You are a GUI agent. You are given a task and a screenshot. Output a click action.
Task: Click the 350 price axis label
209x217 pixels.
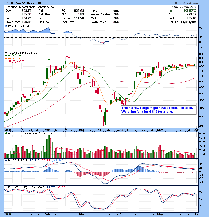[x=201, y=126]
